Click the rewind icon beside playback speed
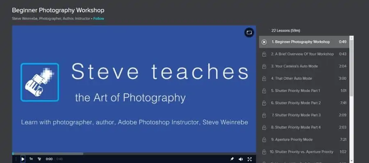This screenshot has width=369, height=163. click(39, 159)
